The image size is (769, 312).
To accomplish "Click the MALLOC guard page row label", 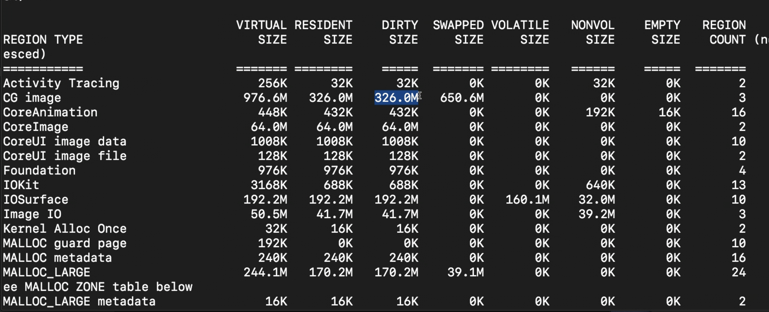I will 65,244.
